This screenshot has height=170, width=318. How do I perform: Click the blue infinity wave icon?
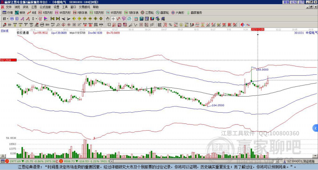(x=248, y=25)
